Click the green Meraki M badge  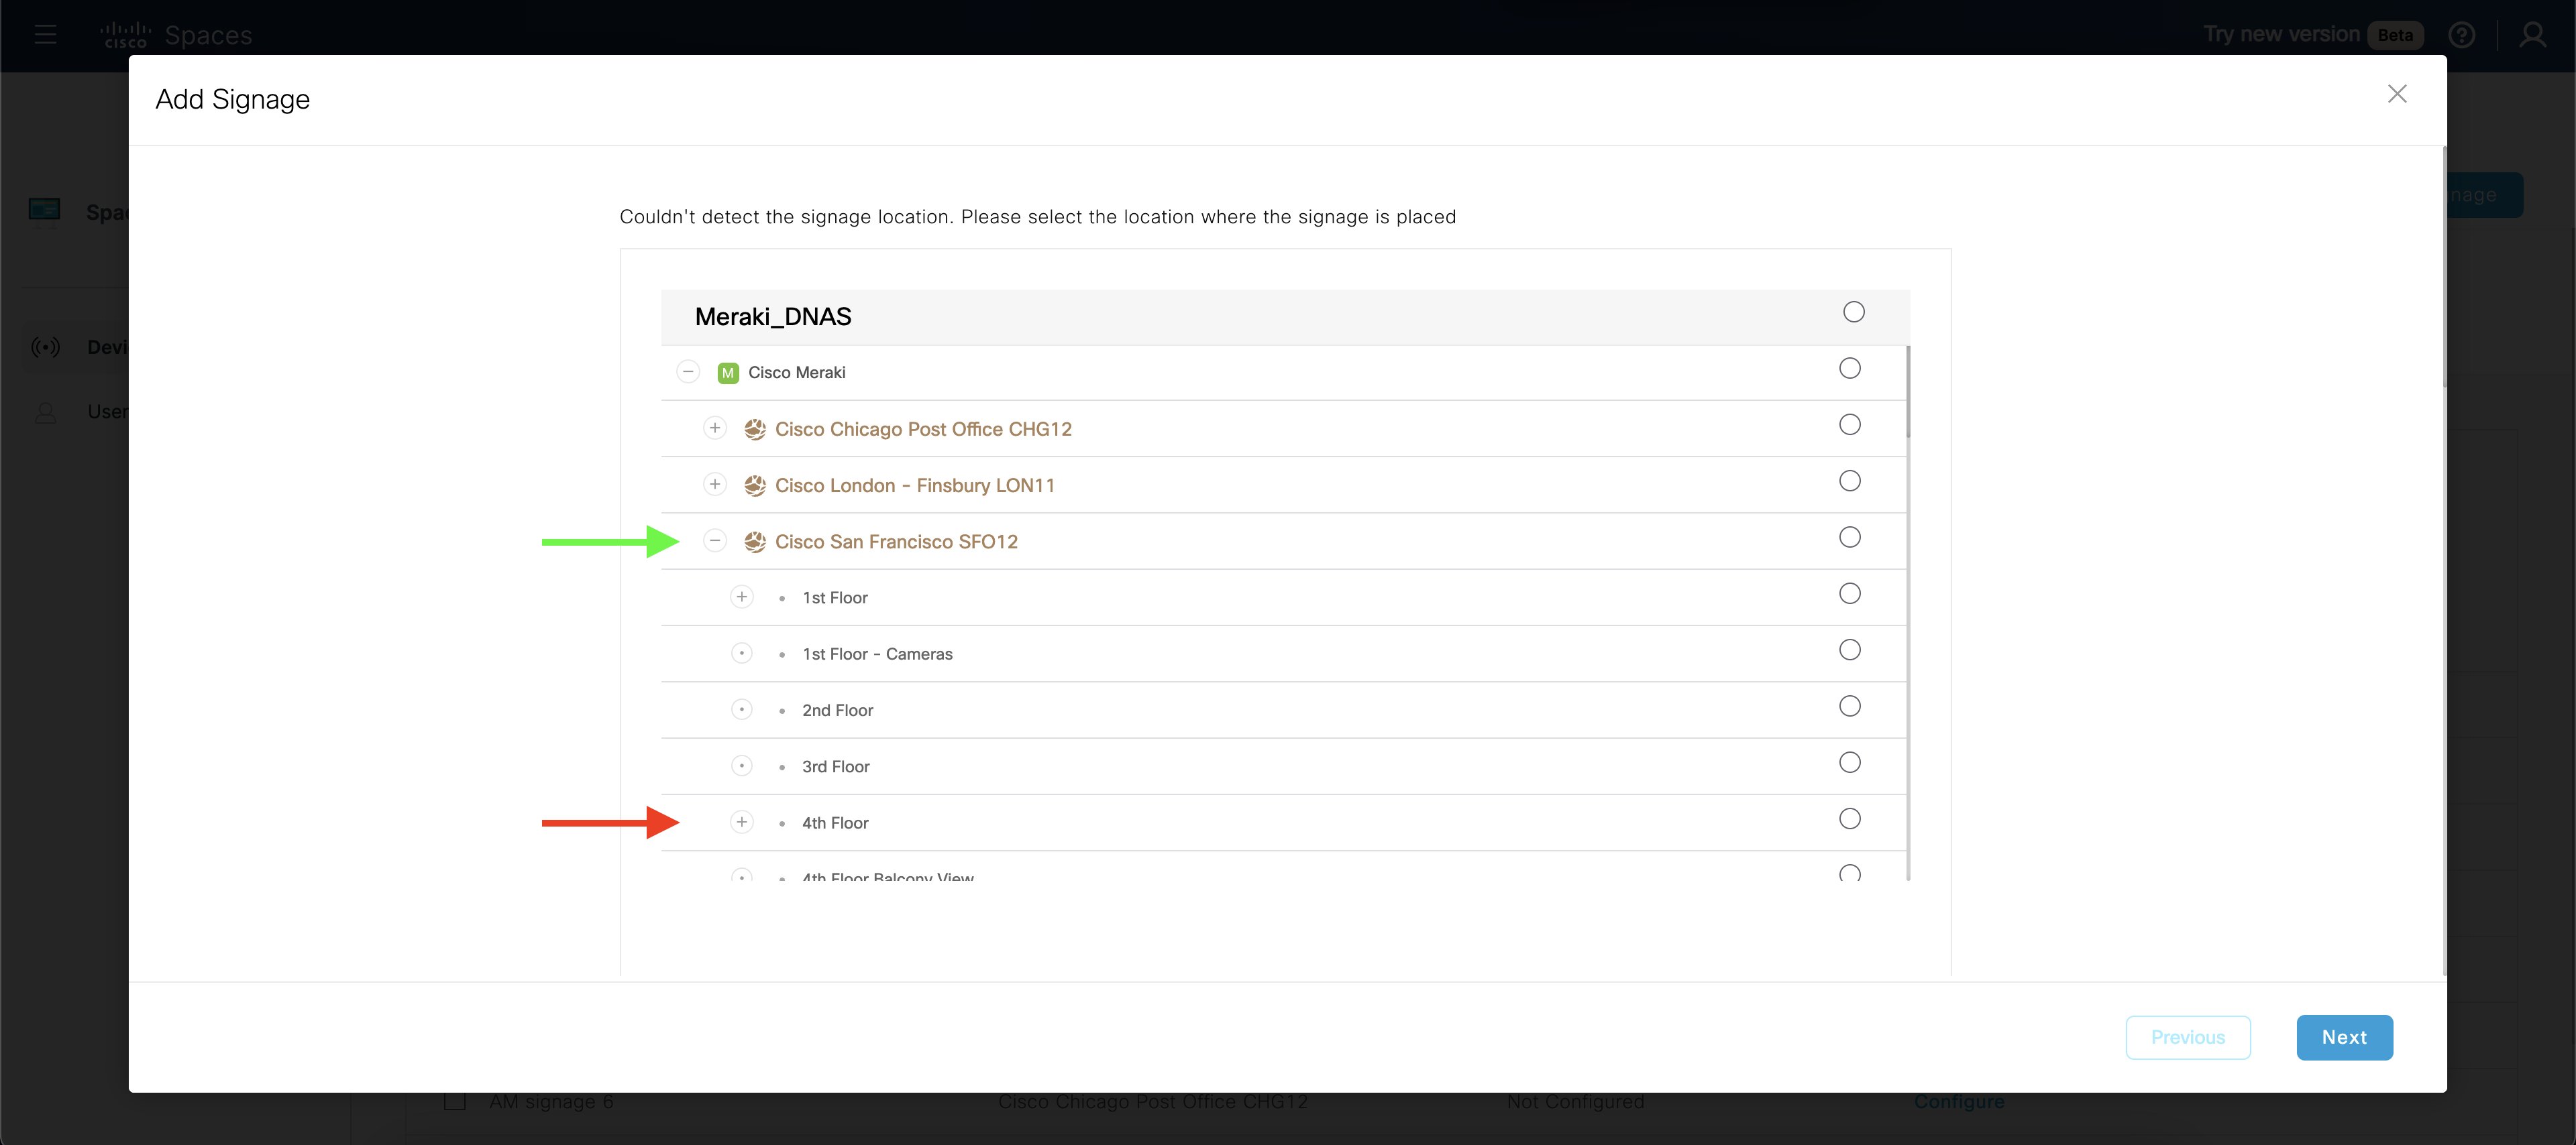(728, 371)
